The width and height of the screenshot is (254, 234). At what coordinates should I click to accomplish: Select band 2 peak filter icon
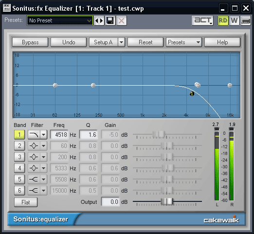pyautogui.click(x=34, y=146)
